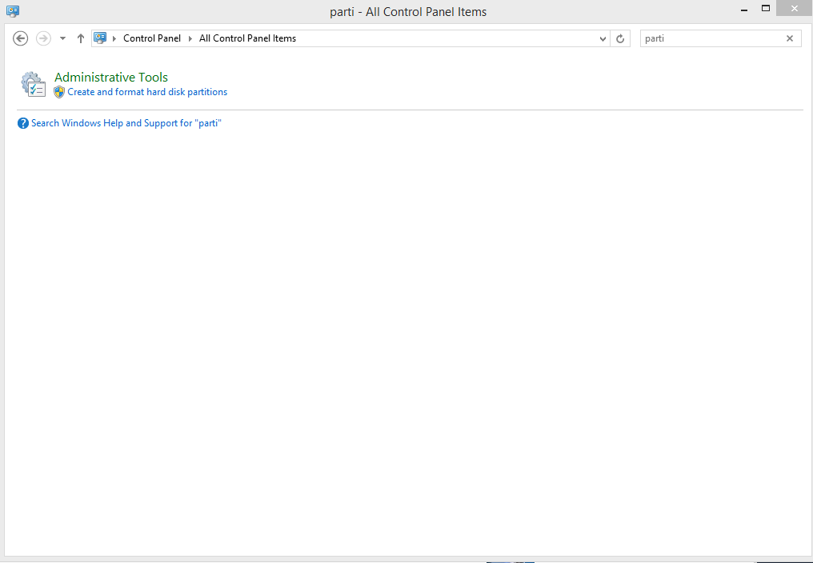Click the Control Panel icon in address bar
Screen dimensions: 813x563
pyautogui.click(x=100, y=38)
